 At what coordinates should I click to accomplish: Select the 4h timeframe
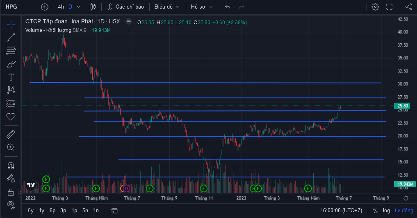click(61, 7)
